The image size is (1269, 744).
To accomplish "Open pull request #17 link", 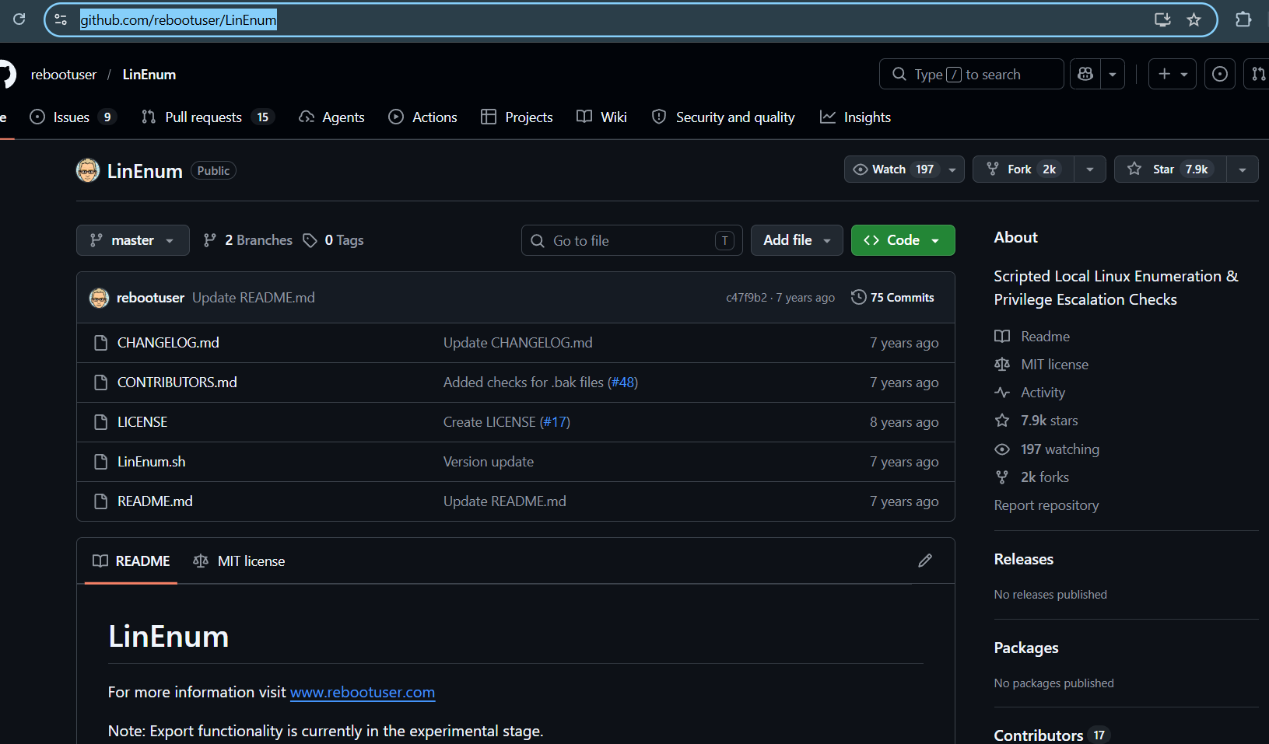I will click(x=556, y=422).
